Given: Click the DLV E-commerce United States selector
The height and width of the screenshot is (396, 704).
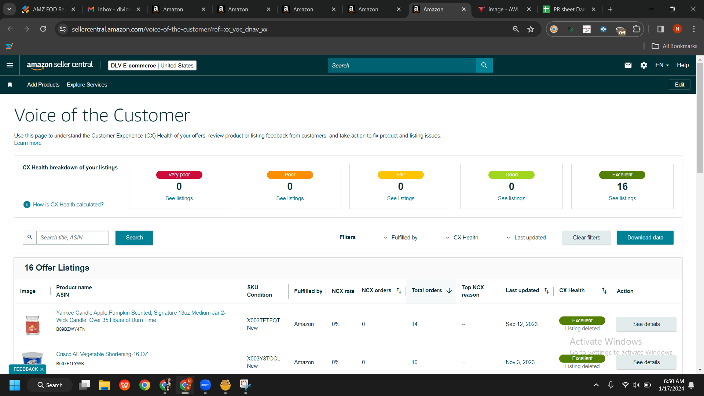Looking at the screenshot, I should (152, 65).
